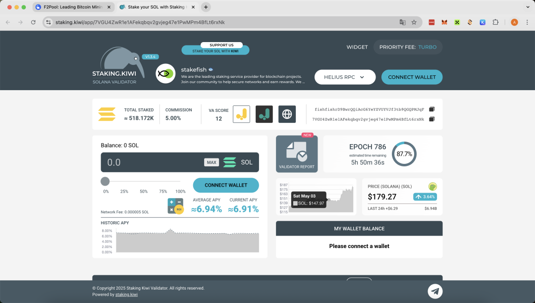Image resolution: width=535 pixels, height=303 pixels.
Task: Switch to the F2Pool browser tab
Action: 69,7
